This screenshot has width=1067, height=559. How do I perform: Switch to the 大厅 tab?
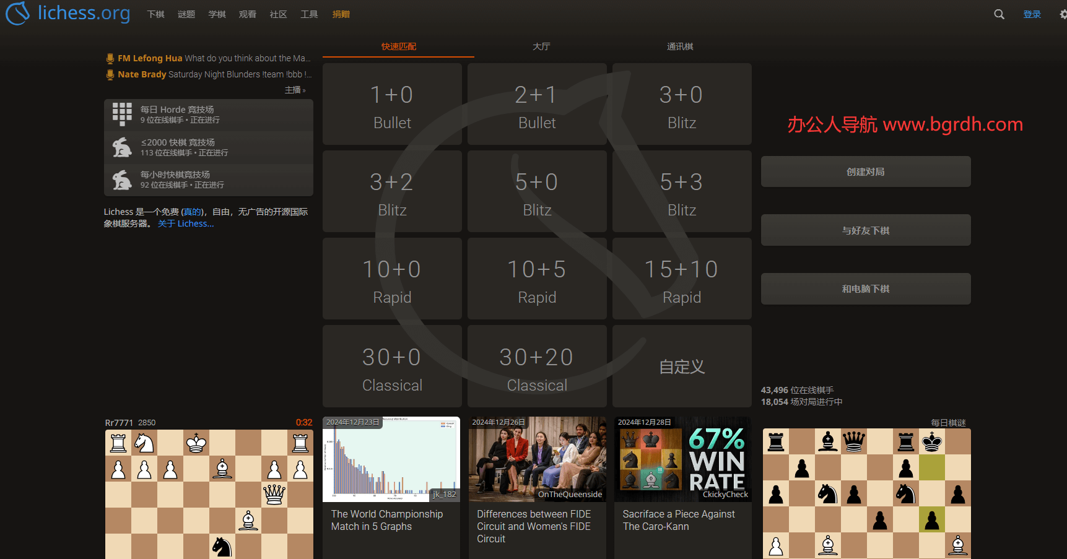[541, 46]
